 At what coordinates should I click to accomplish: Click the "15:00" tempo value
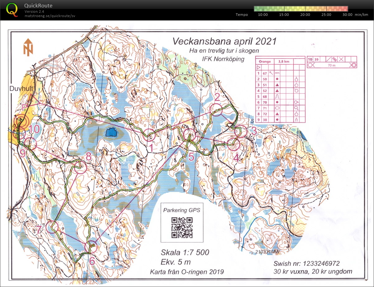[284, 15]
